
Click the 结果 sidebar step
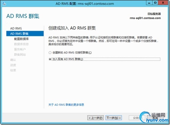pyautogui.click(x=13, y=70)
